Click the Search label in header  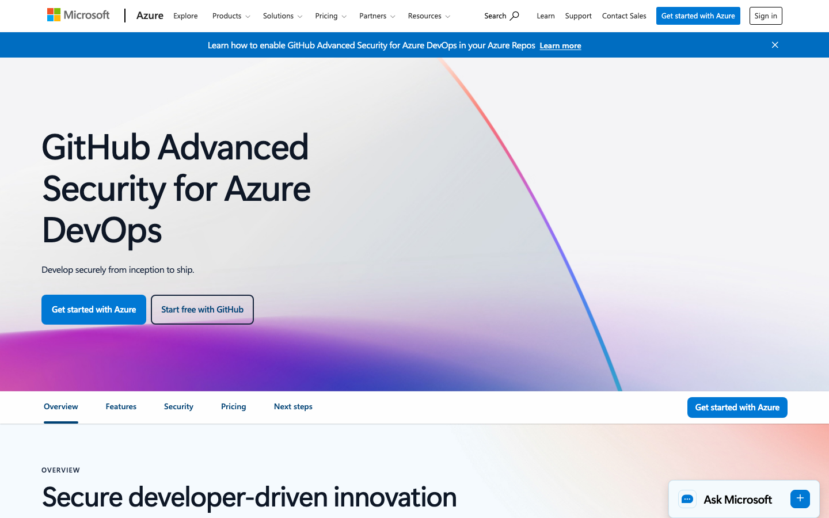[495, 16]
